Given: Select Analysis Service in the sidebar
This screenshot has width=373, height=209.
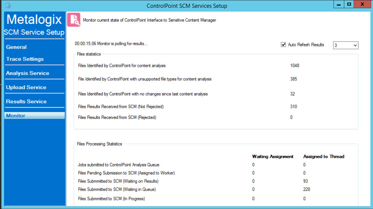Looking at the screenshot, I should 28,73.
